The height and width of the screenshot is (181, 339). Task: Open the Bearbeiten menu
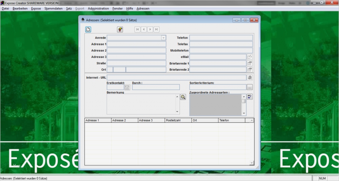click(20, 8)
